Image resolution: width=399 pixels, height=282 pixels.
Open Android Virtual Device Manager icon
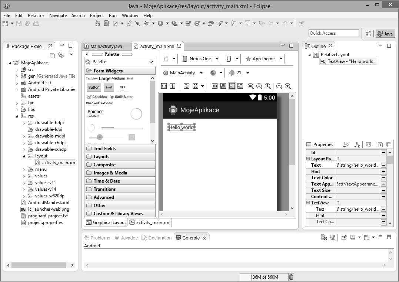pos(106,24)
